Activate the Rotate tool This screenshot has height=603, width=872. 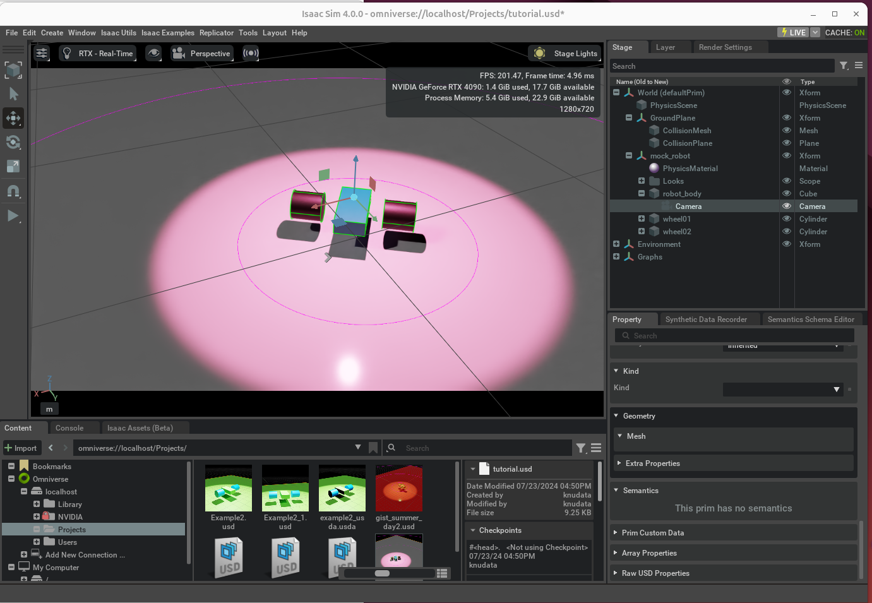pos(13,142)
